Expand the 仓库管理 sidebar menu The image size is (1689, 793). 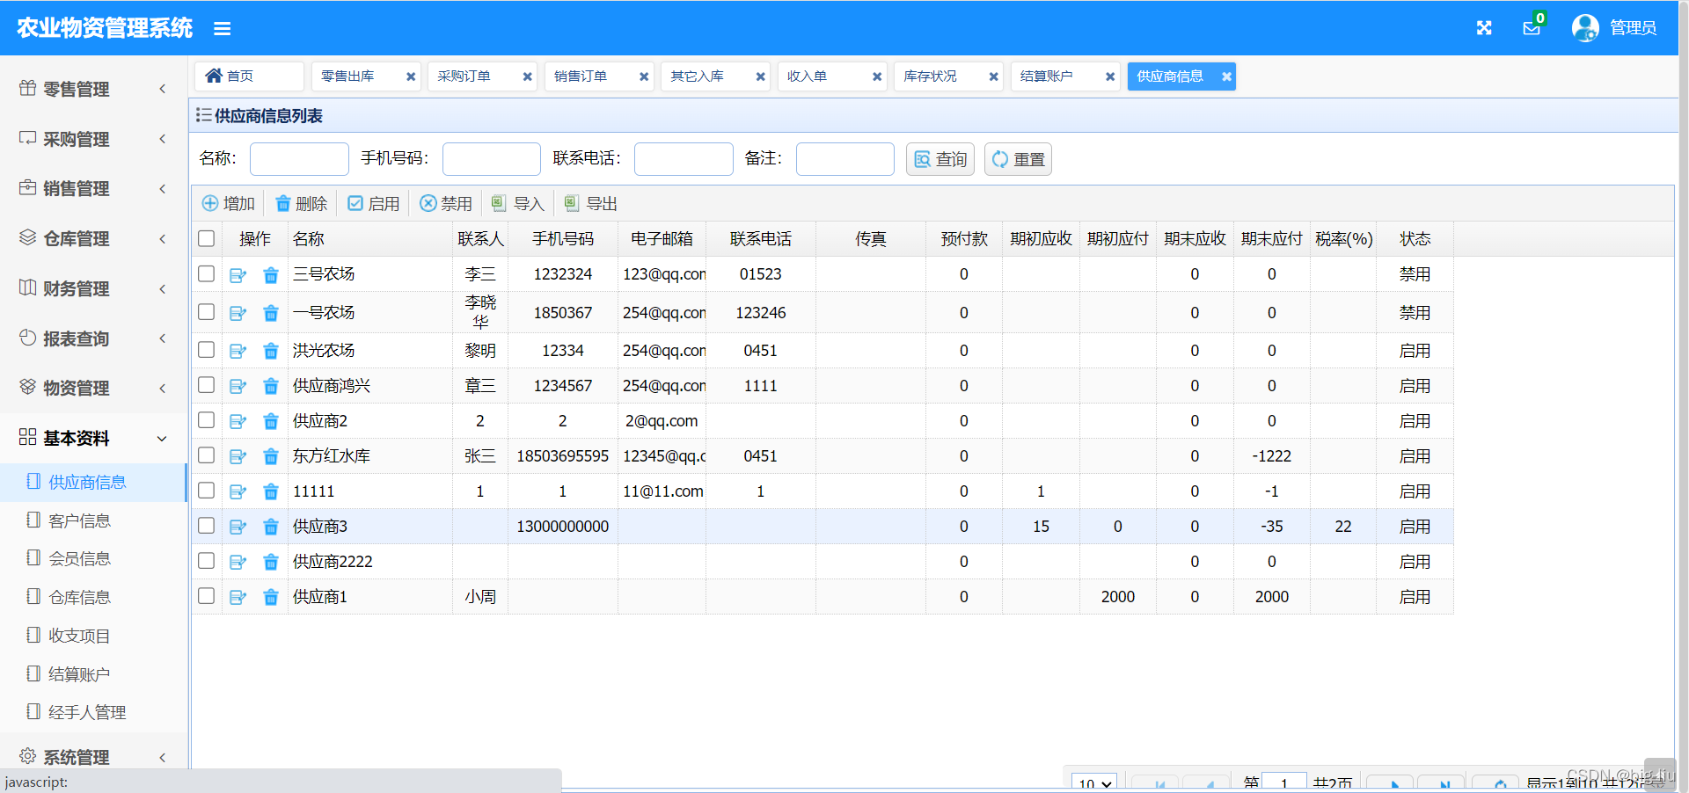coord(93,238)
